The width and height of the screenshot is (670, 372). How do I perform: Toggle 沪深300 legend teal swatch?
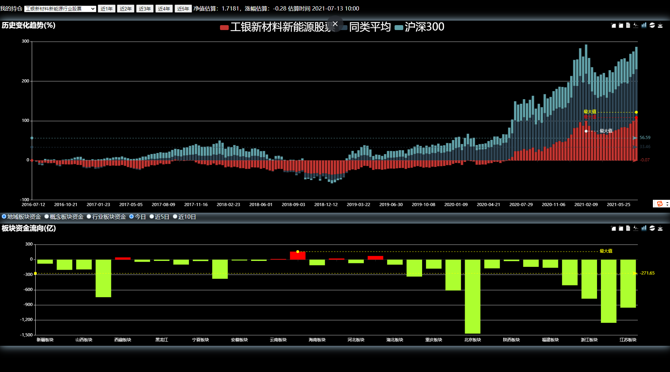399,28
